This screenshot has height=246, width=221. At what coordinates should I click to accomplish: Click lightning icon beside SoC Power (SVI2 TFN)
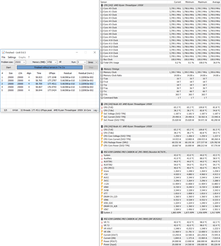[102, 120]
